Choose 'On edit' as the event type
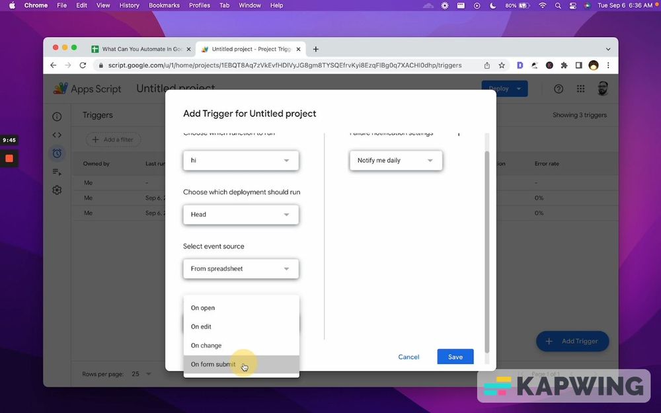 pyautogui.click(x=200, y=326)
